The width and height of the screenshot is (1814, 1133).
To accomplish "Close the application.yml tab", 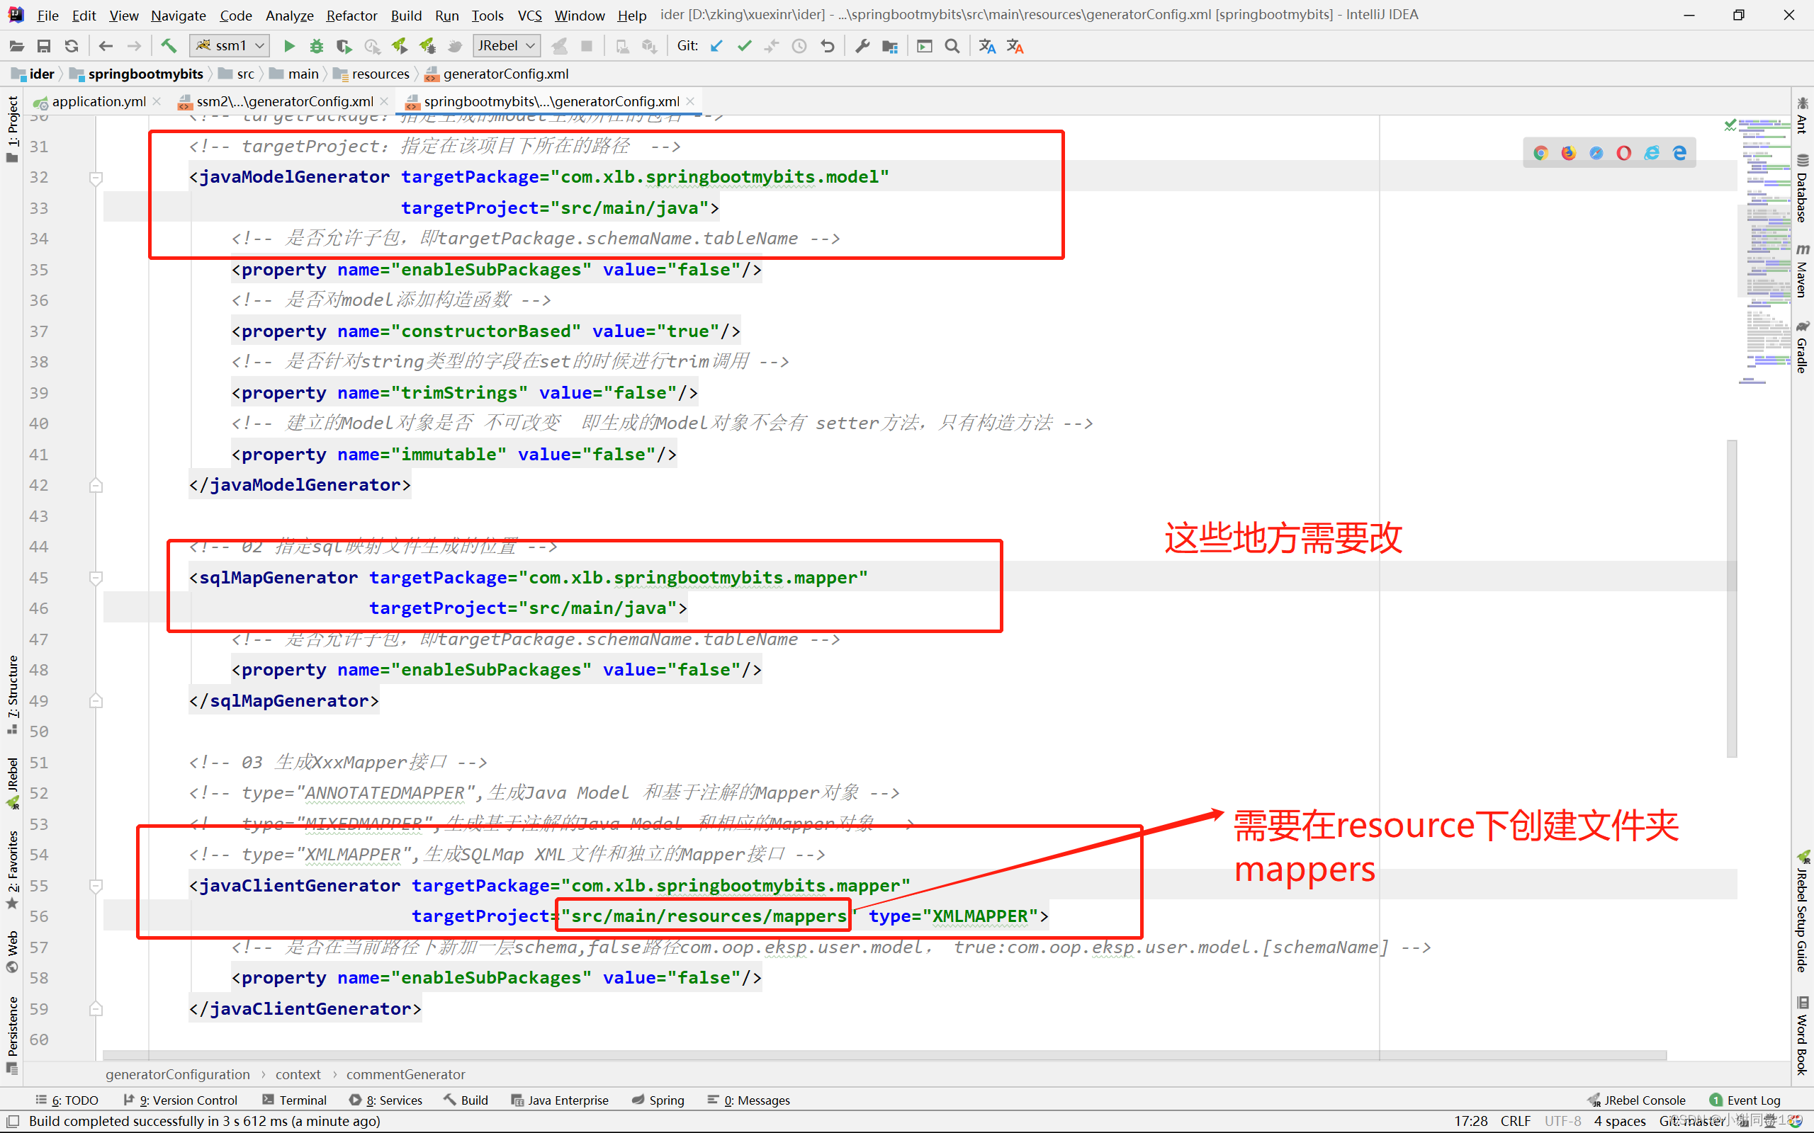I will click(157, 101).
